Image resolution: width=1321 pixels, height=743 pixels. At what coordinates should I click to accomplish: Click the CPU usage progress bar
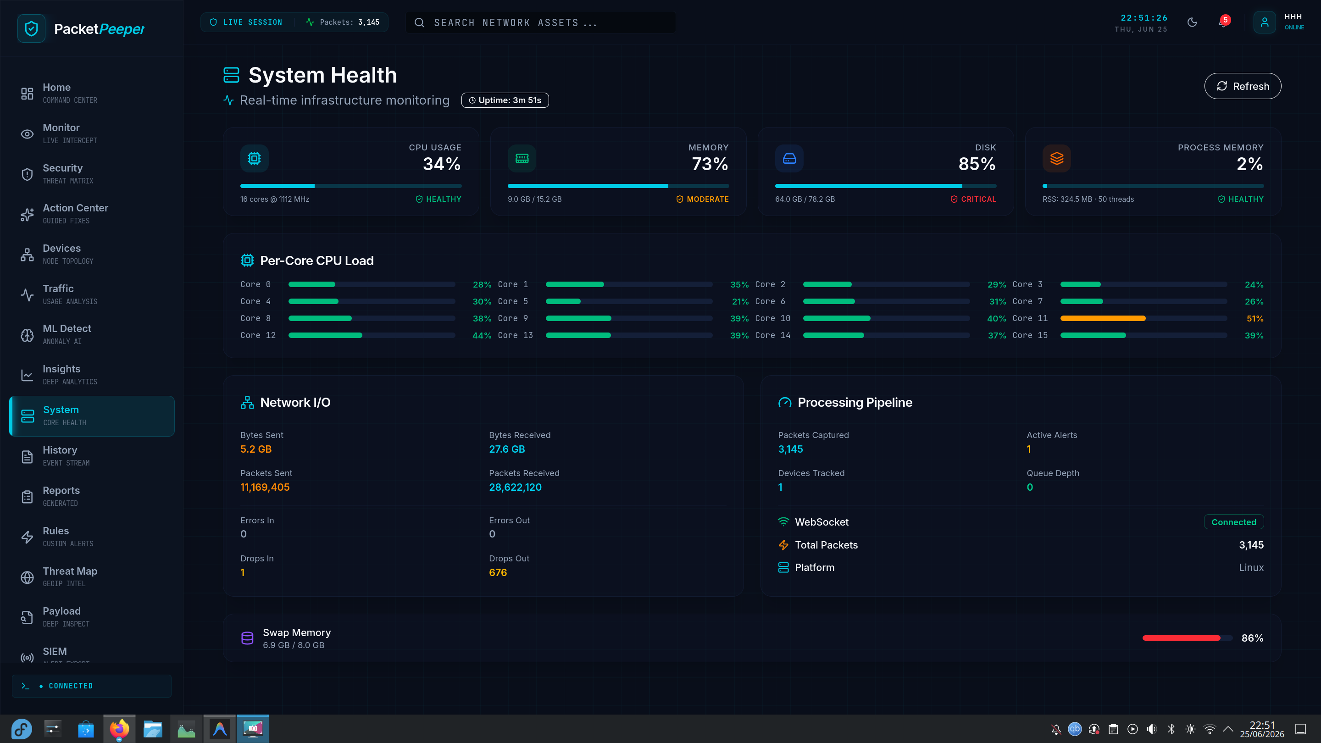351,186
